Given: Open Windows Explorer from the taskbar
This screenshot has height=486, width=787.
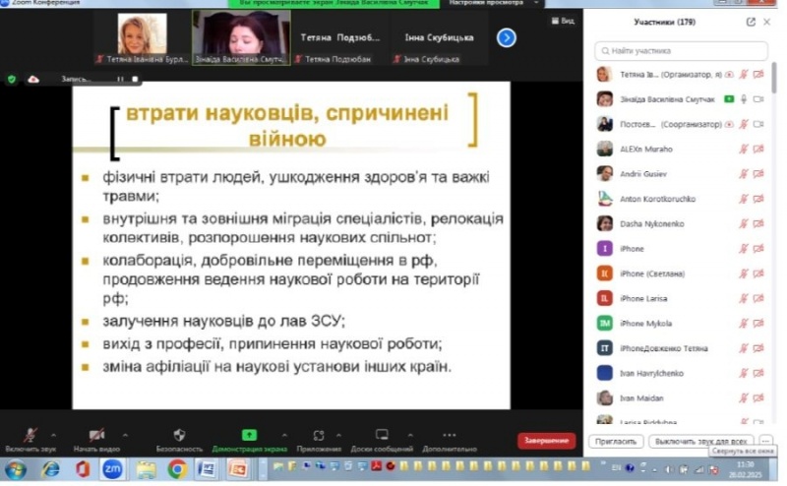Looking at the screenshot, I should 146,469.
